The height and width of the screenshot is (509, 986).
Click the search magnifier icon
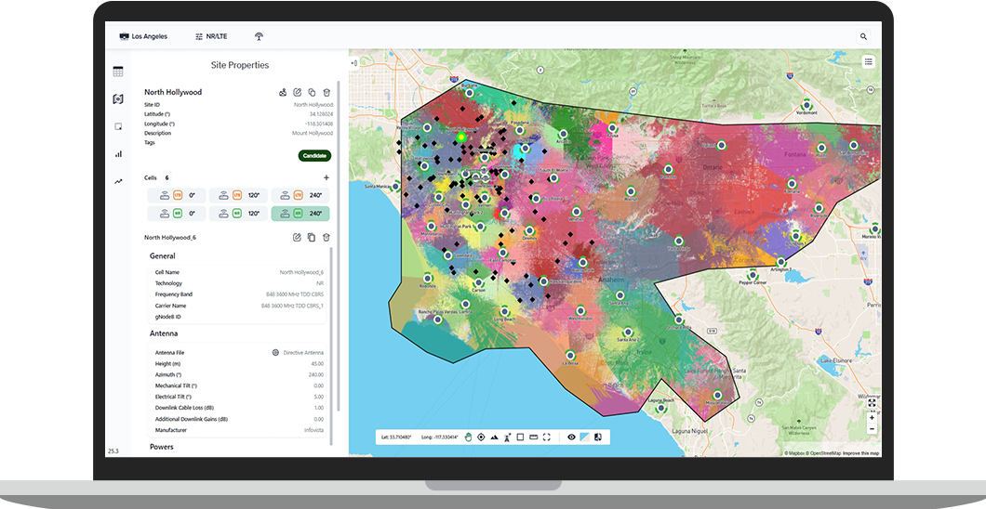click(863, 36)
